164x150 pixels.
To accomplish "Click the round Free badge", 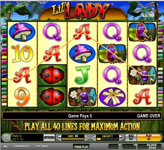I will [x=6, y=137].
